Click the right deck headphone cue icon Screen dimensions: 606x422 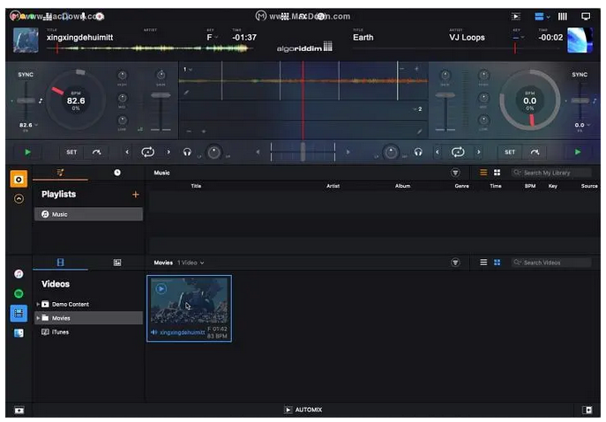point(417,152)
